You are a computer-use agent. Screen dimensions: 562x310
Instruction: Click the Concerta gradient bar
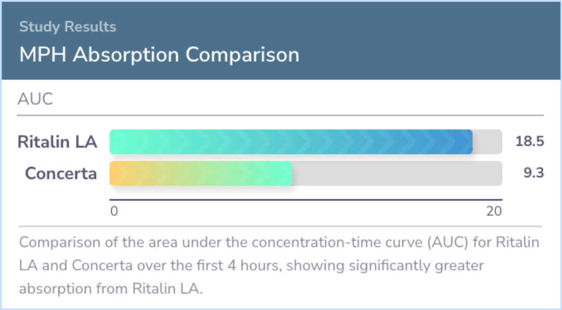(201, 173)
